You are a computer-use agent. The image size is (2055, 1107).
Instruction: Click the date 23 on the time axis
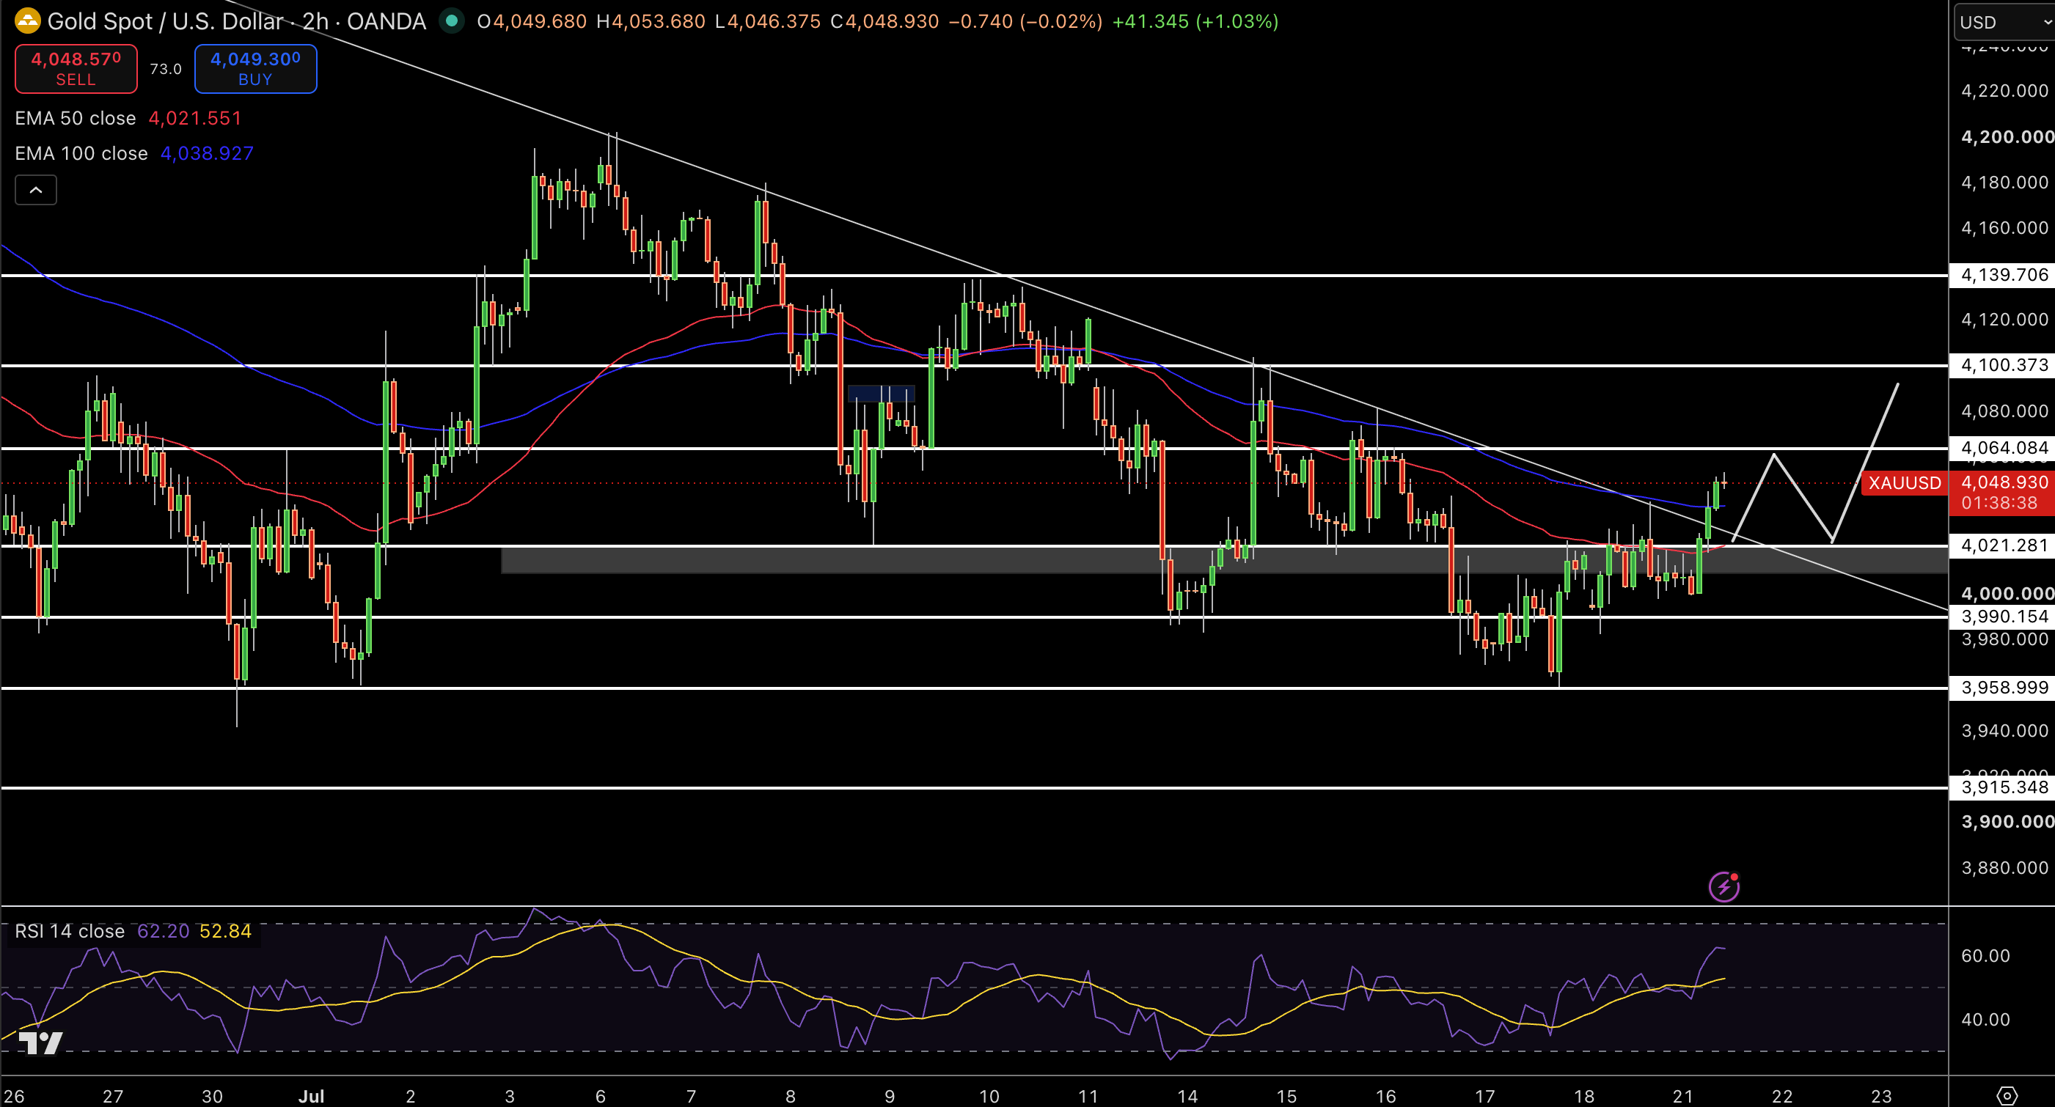[1881, 1096]
